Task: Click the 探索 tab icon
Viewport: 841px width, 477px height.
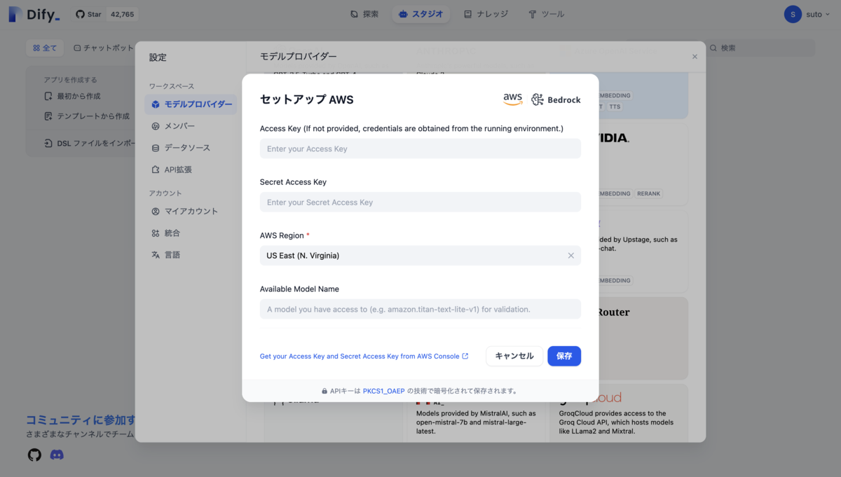Action: [354, 14]
